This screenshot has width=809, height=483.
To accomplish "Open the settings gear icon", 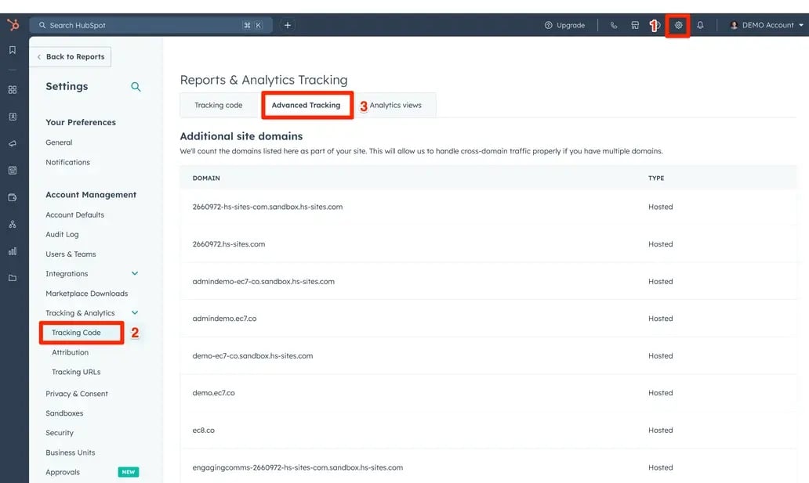I will (x=678, y=25).
